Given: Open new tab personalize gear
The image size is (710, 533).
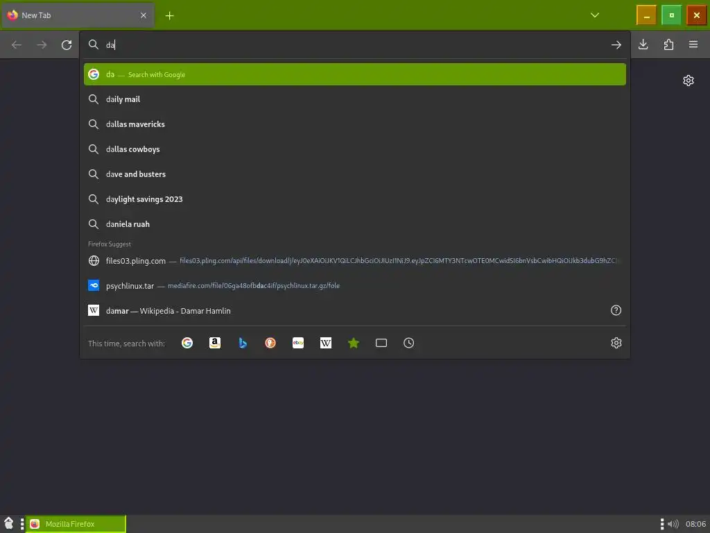Looking at the screenshot, I should point(689,81).
